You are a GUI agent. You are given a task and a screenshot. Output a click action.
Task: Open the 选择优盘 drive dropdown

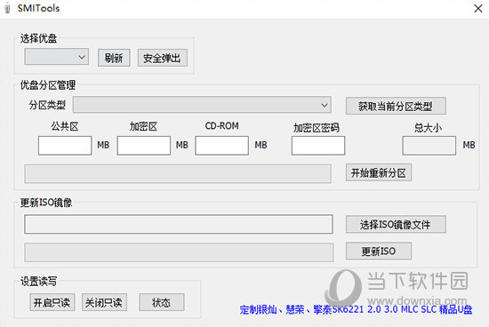(56, 57)
